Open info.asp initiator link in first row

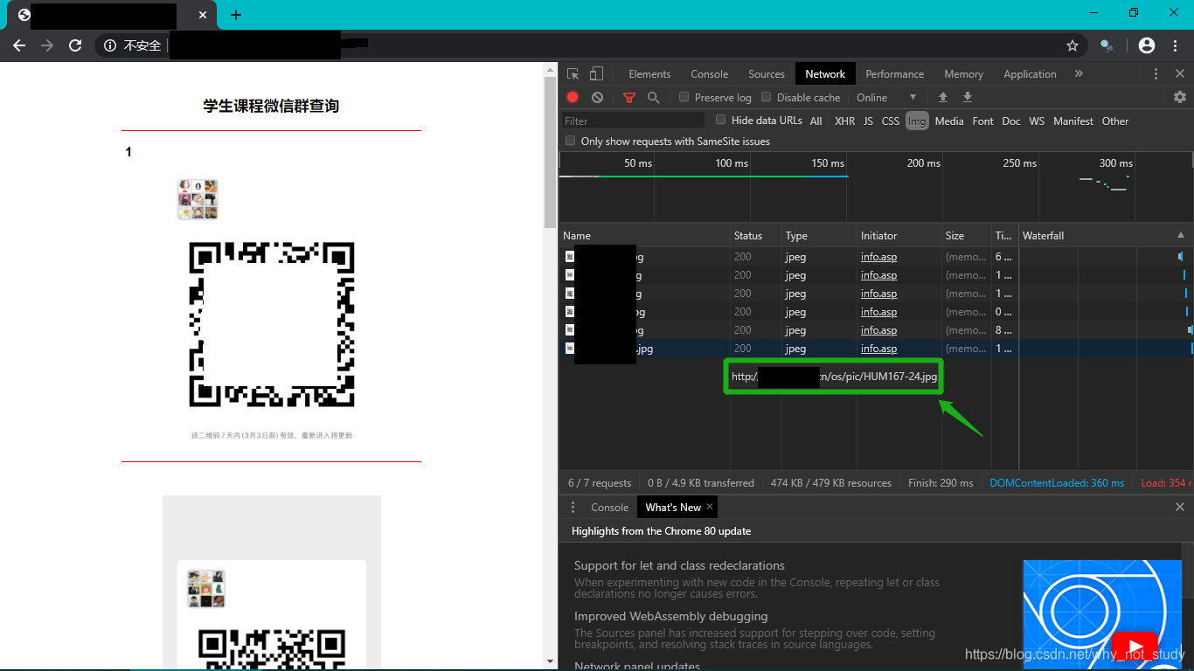tap(878, 257)
